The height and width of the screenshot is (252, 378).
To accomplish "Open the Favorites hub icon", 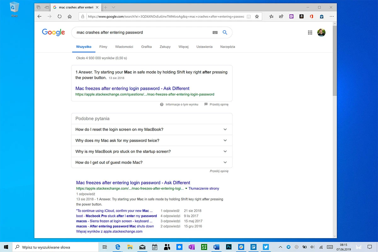I will [x=271, y=17].
